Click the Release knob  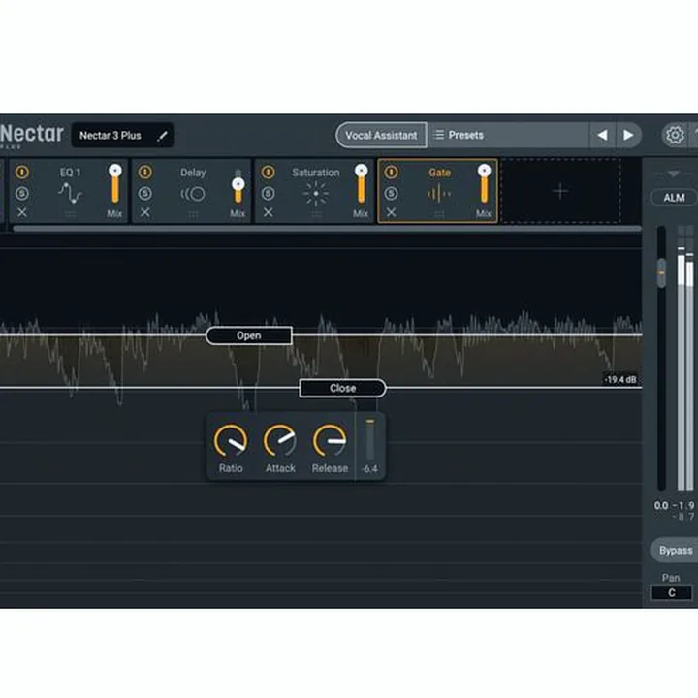pos(330,441)
